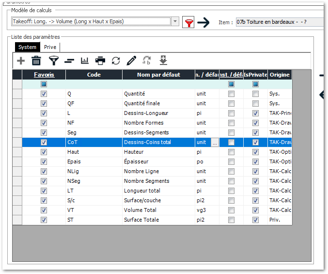Click the clear filter funnel icon in toolbar
328x274 pixels.
[x=53, y=61]
